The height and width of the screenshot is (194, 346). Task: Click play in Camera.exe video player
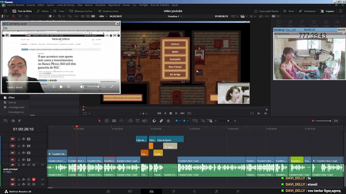tap(61, 87)
